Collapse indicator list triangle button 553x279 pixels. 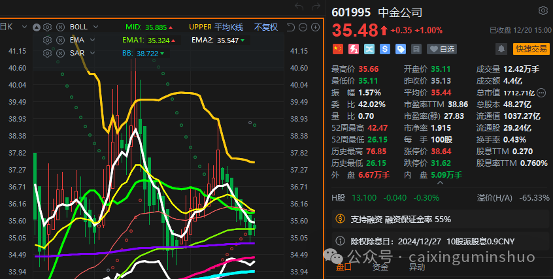click(x=37, y=27)
